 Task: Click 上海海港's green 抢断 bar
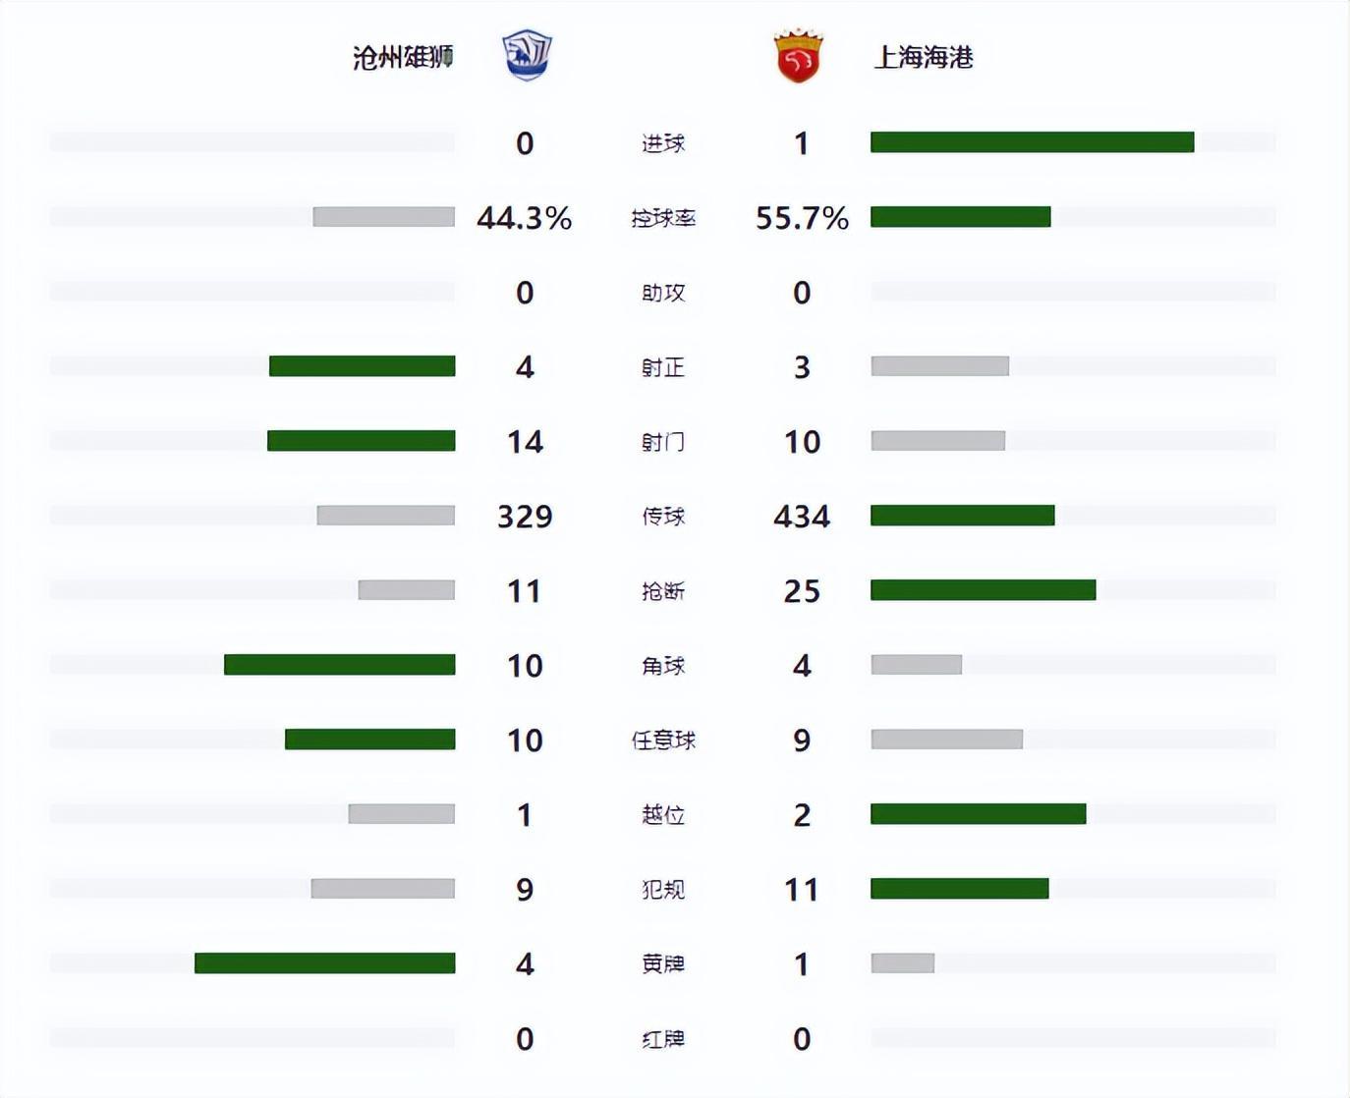tap(983, 590)
